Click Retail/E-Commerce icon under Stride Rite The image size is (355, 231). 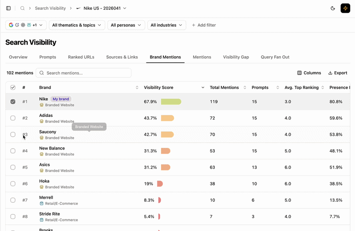[41, 219]
